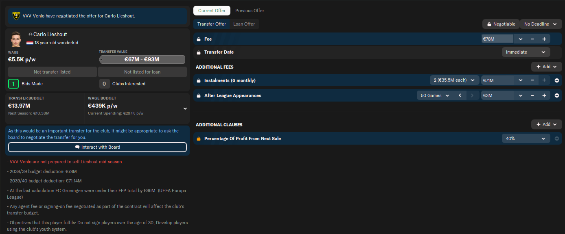This screenshot has width=565, height=234.
Task: Select the Transfer Offer tab
Action: pos(212,24)
